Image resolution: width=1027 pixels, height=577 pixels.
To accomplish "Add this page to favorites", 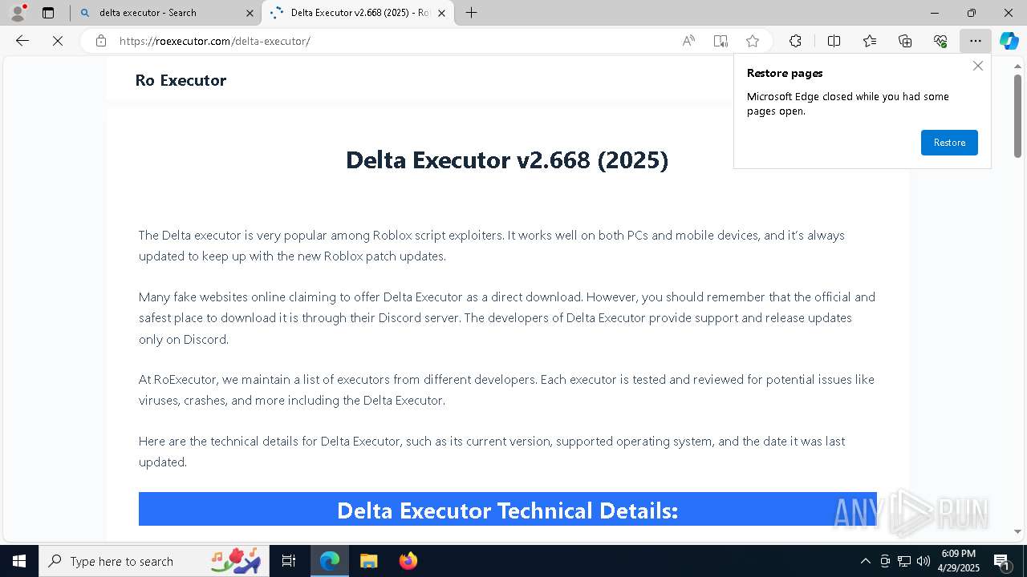I will [x=753, y=41].
